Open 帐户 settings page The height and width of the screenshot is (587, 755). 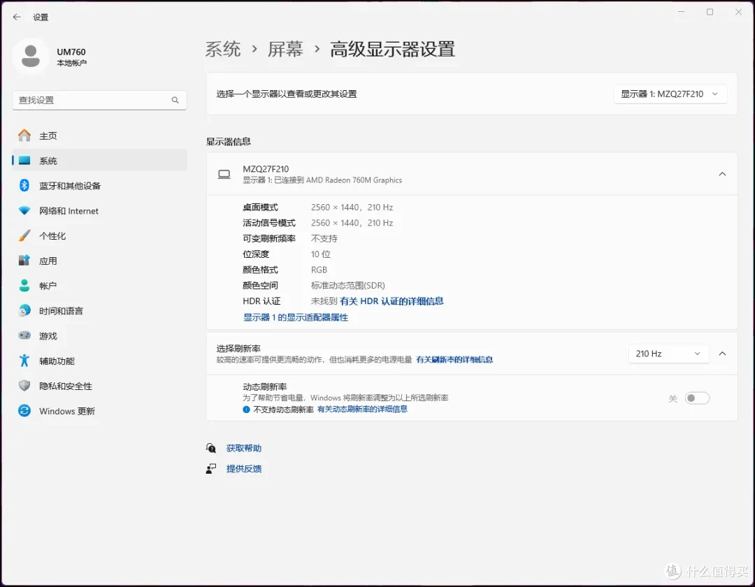pyautogui.click(x=100, y=286)
